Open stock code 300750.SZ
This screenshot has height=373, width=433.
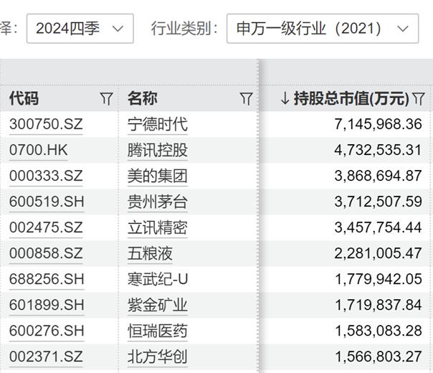(x=46, y=124)
